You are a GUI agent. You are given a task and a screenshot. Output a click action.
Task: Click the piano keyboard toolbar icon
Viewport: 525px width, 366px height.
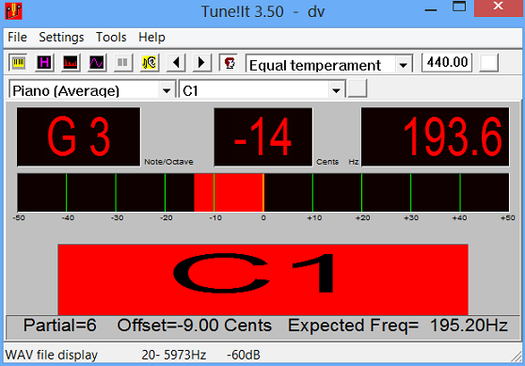coord(18,63)
